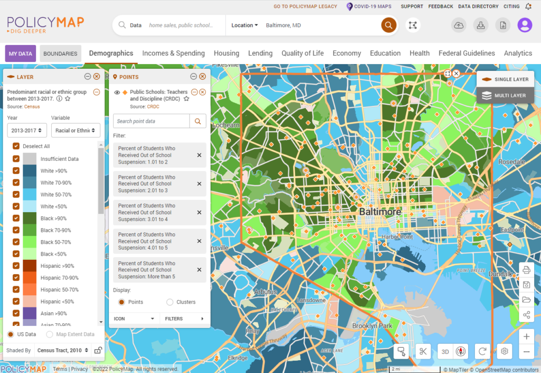Open the Census Tract, 2010 dropdown
The image size is (541, 373).
[x=63, y=350]
